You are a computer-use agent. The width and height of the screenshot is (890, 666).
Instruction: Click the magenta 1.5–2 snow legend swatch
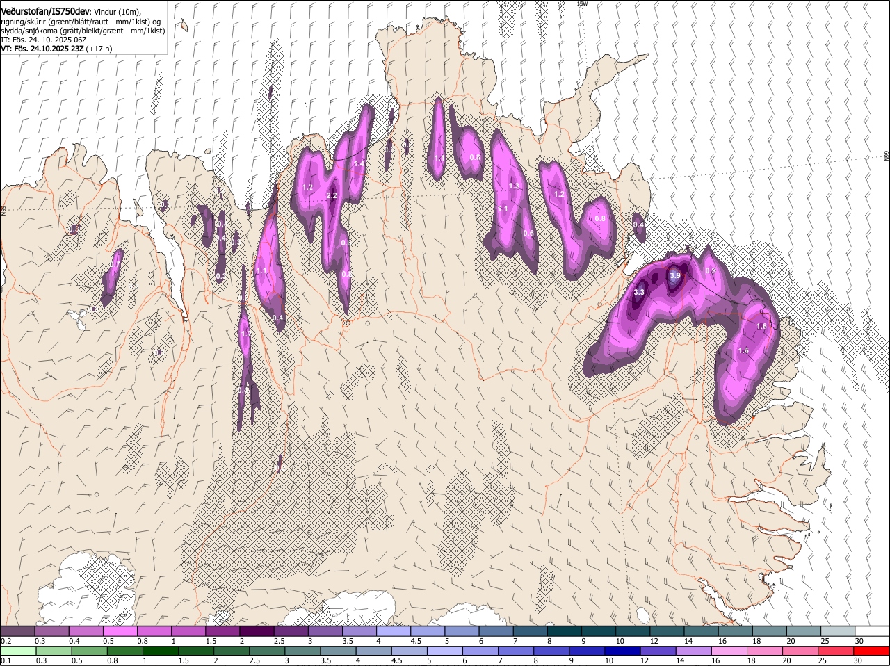(x=222, y=631)
